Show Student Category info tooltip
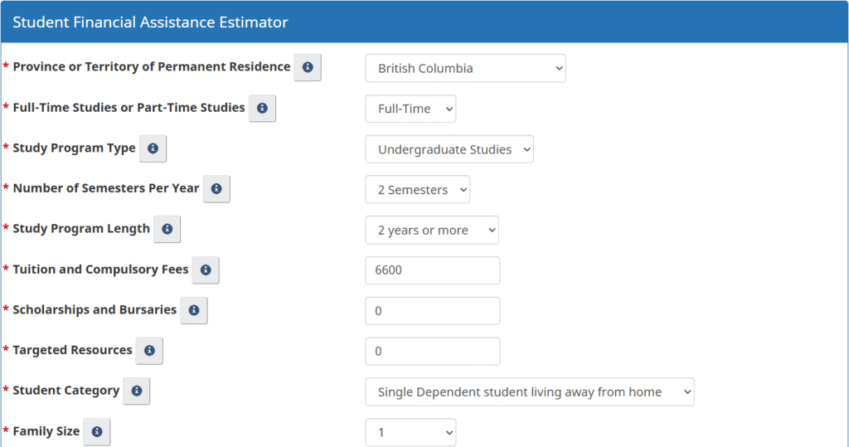This screenshot has height=447, width=849. [x=137, y=391]
